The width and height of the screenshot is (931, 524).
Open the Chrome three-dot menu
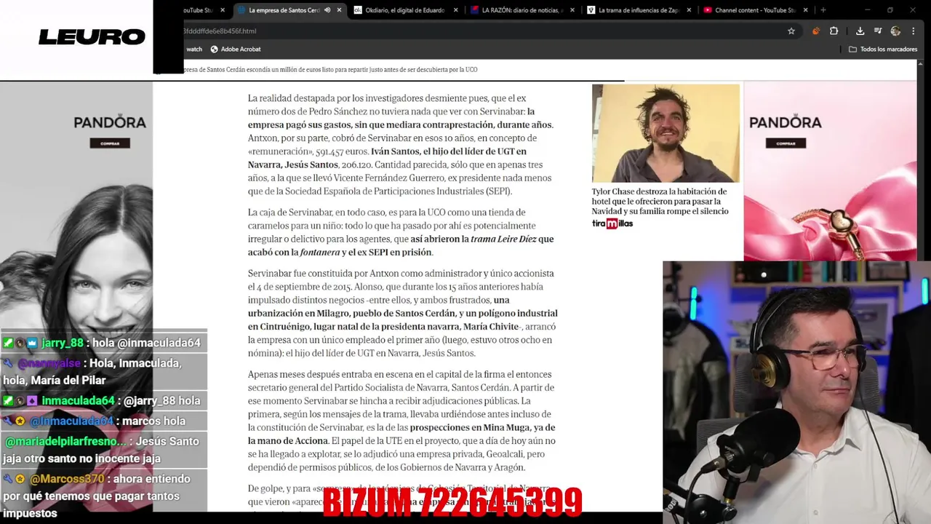(x=914, y=31)
